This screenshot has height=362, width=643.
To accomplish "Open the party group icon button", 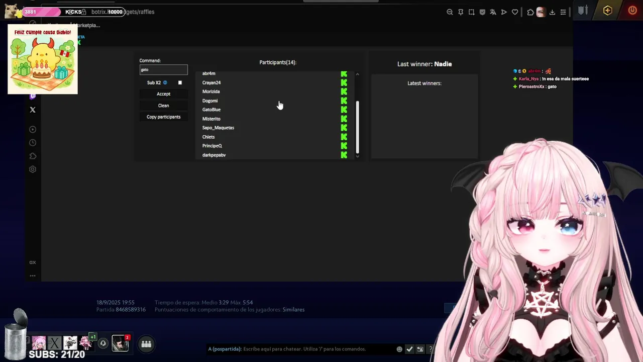I will click(146, 344).
